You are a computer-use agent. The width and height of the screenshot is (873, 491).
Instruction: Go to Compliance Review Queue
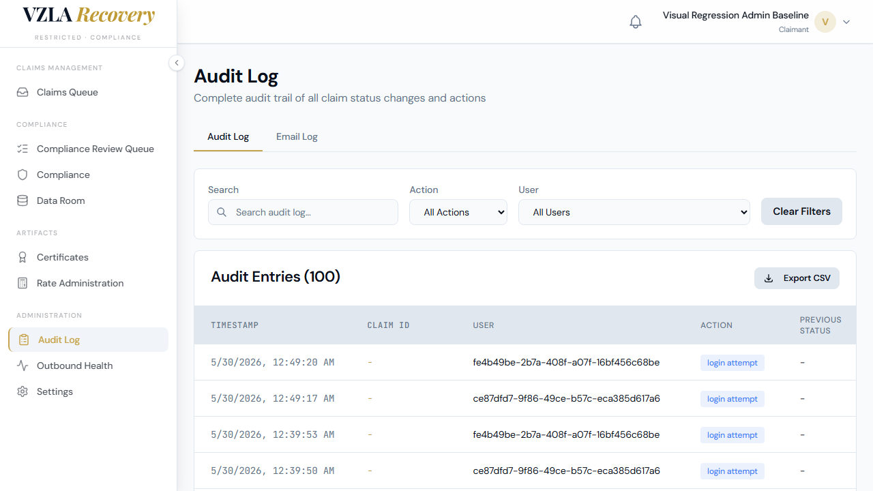pyautogui.click(x=89, y=149)
